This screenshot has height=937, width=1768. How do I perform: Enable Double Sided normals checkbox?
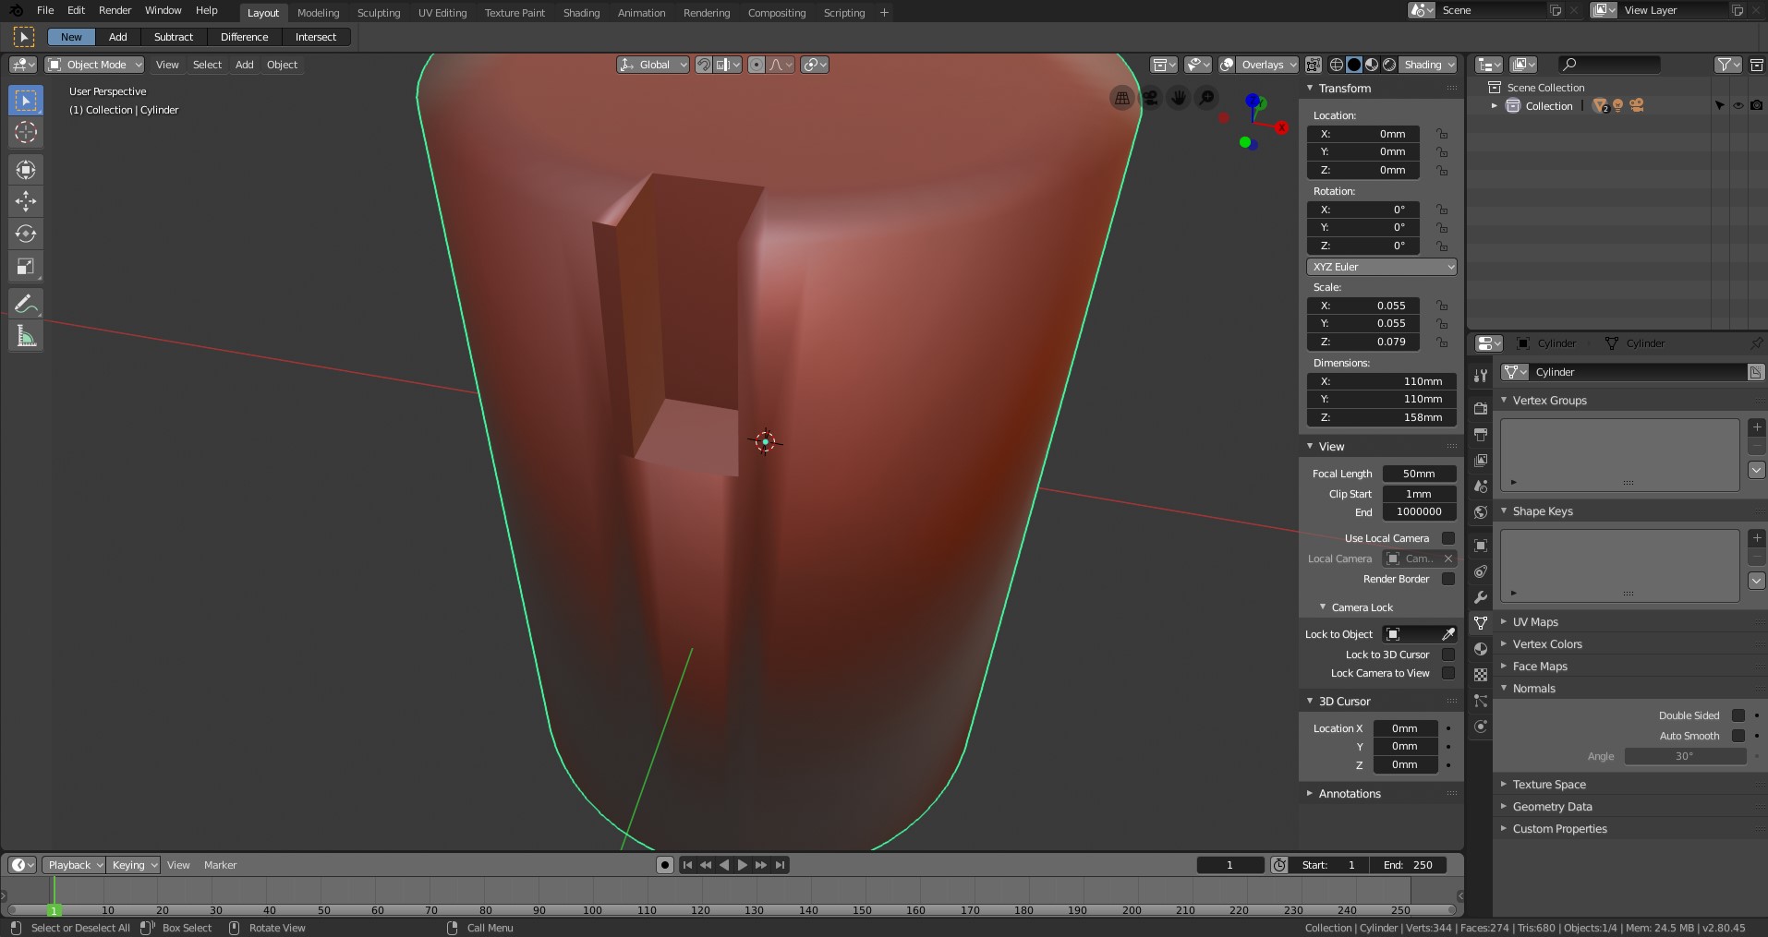pyautogui.click(x=1738, y=715)
